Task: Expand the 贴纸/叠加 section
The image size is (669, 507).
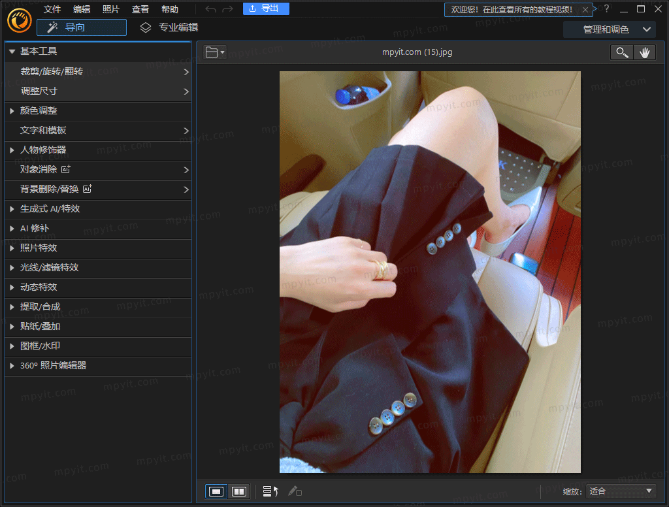Action: point(98,327)
